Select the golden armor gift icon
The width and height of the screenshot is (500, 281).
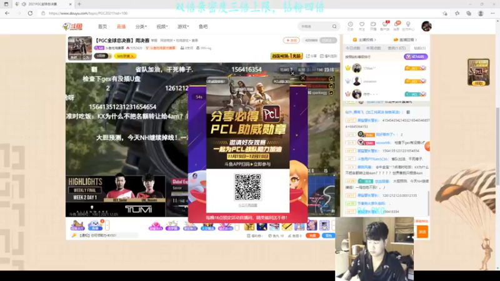pos(249,226)
